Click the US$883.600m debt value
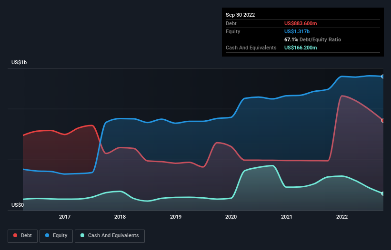The width and height of the screenshot is (391, 250). tap(301, 23)
